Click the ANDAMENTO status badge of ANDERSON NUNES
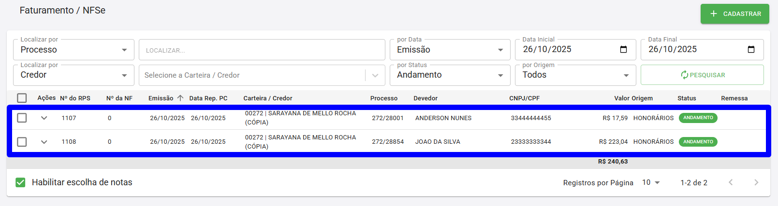This screenshot has height=206, width=778. pyautogui.click(x=698, y=118)
